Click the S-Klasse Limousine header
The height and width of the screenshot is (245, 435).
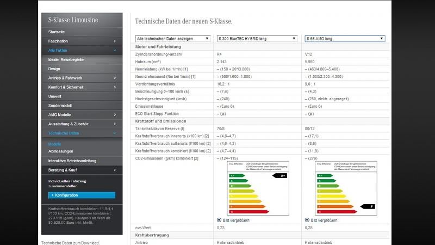pos(73,20)
